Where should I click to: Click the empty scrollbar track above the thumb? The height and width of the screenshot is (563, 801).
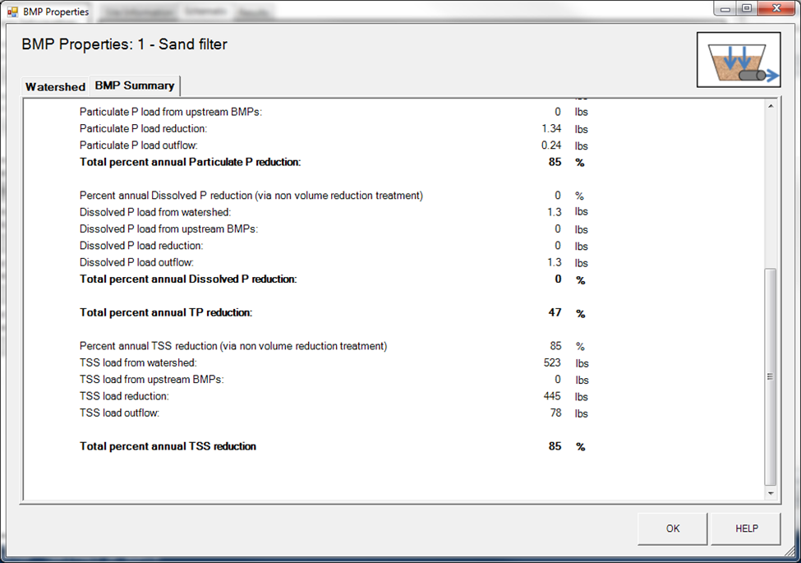click(770, 189)
